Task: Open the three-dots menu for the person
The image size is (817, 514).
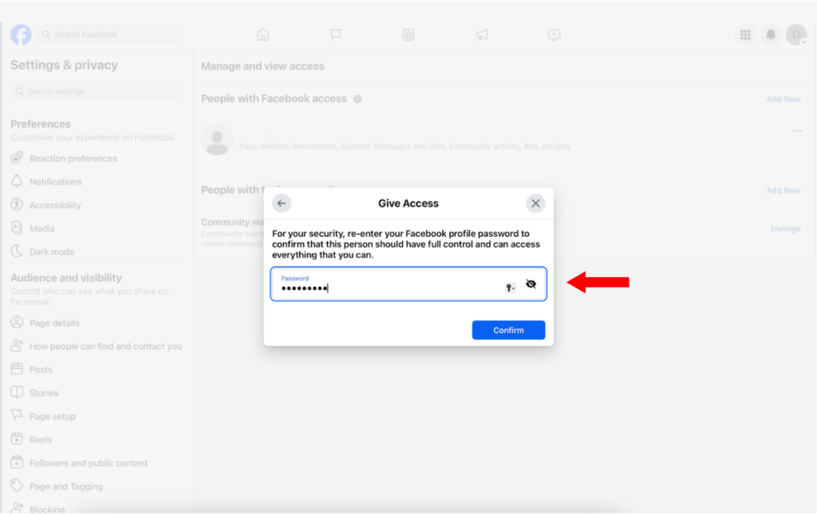Action: click(797, 131)
